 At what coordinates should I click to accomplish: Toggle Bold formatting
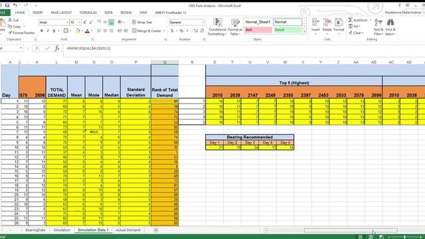(x=42, y=31)
